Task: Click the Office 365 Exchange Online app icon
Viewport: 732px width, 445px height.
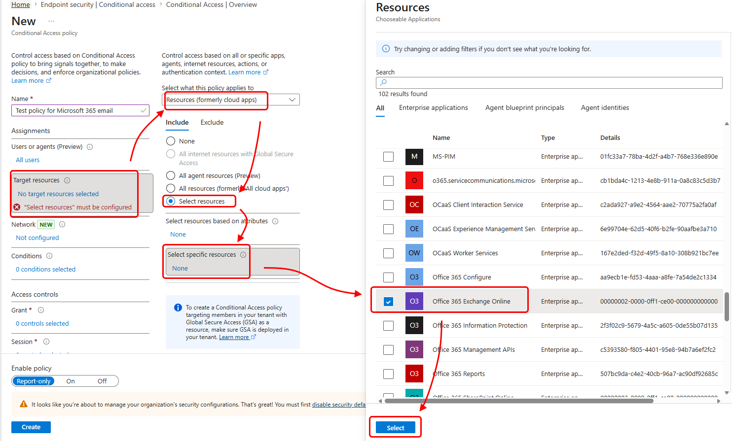Action: pyautogui.click(x=414, y=301)
